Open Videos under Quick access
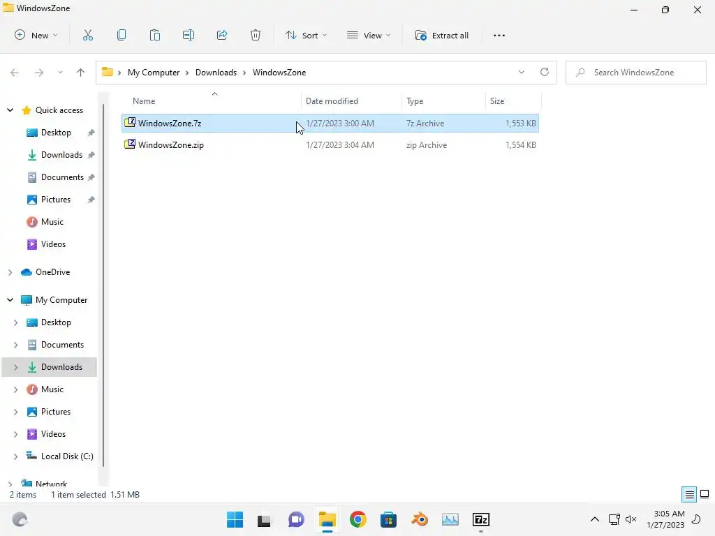Screen dimensions: 715x536 click(53, 244)
